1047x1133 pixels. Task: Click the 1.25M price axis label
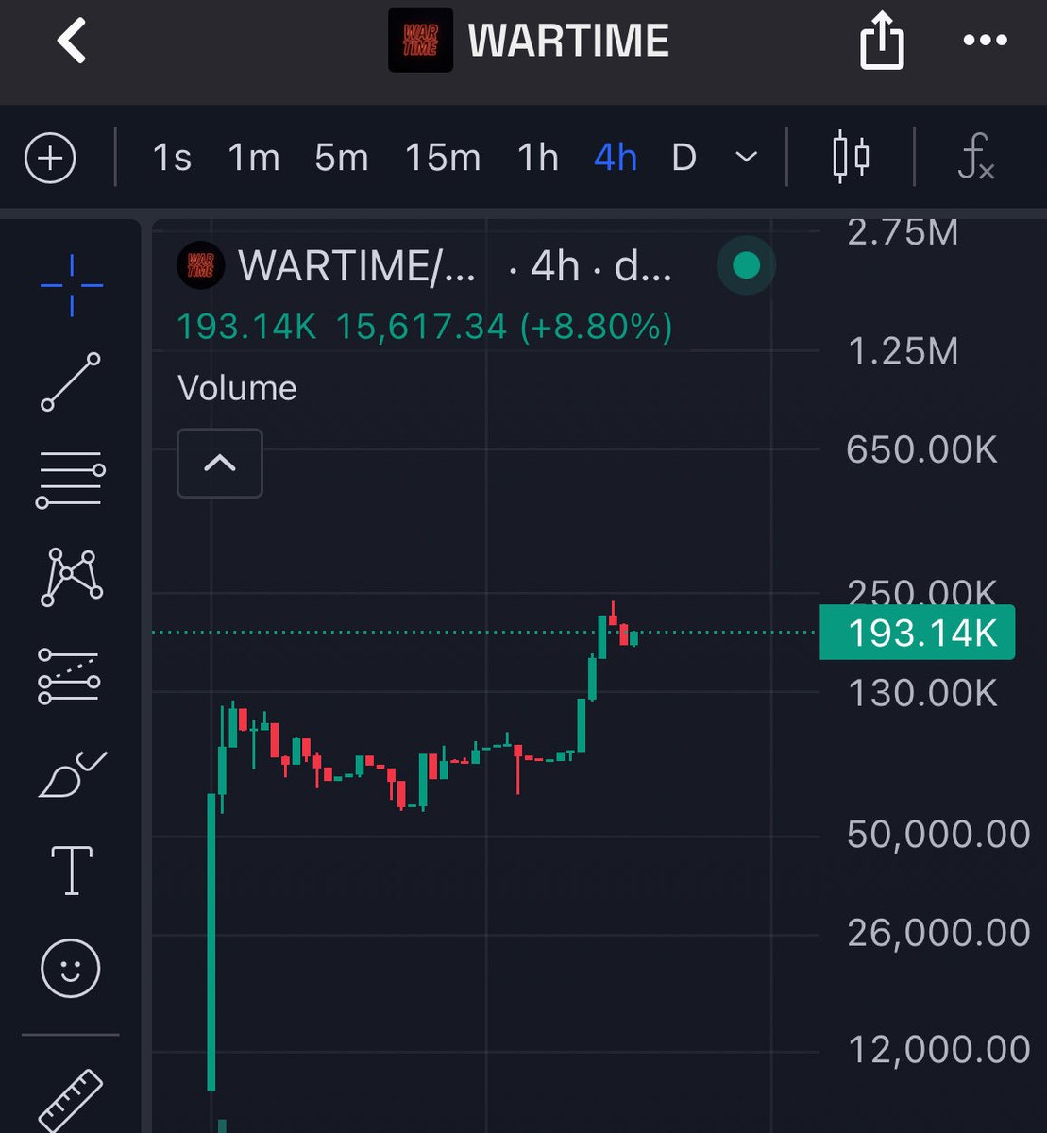pyautogui.click(x=903, y=352)
